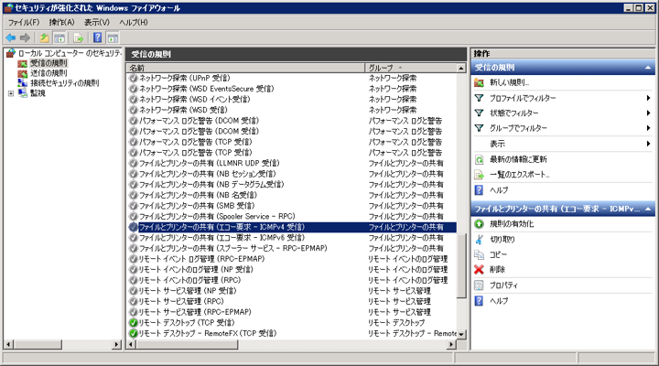The height and width of the screenshot is (366, 659).
Task: Click green check icon of リモート デスクトップ (TCP 受信)
Action: pyautogui.click(x=134, y=323)
